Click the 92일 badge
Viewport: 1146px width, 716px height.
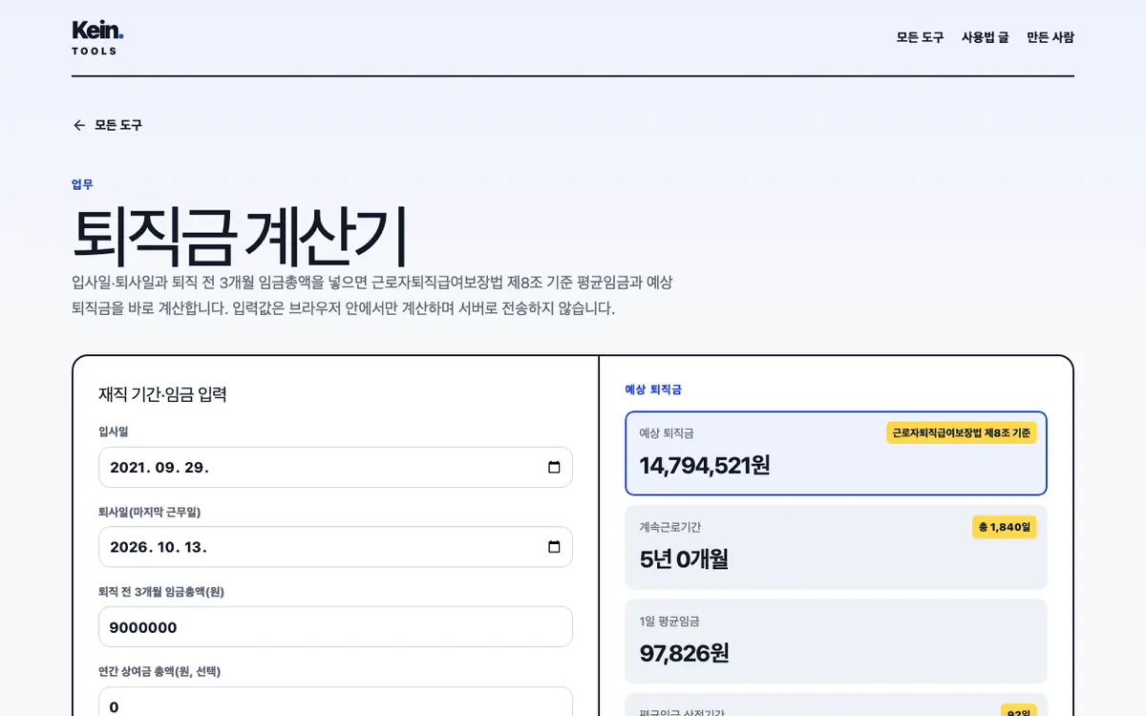click(x=1018, y=711)
